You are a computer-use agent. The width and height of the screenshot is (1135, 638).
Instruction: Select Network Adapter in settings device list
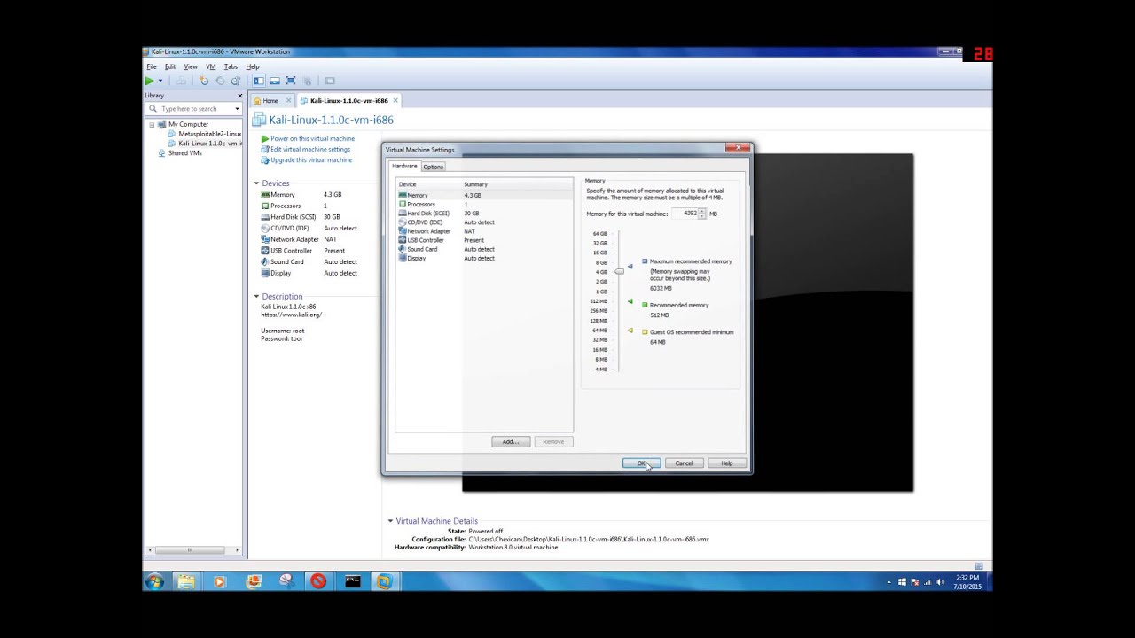(484, 231)
